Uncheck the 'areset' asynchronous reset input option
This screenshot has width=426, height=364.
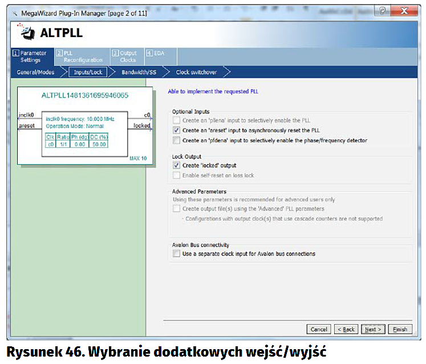pos(177,130)
